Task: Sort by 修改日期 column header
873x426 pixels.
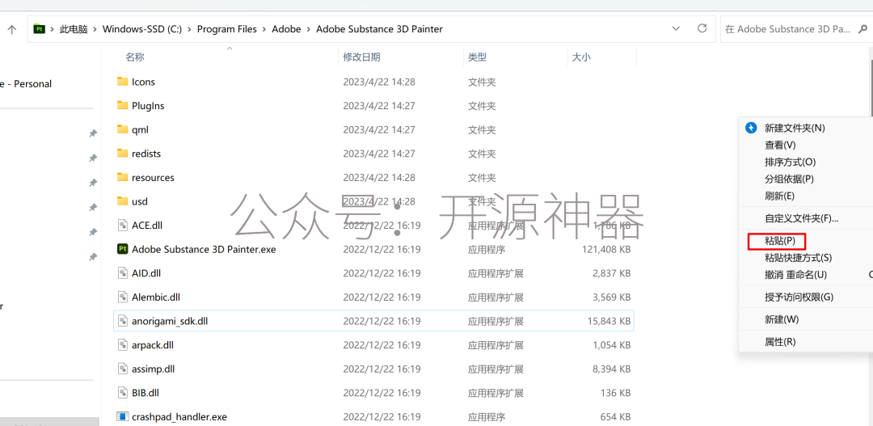Action: [362, 57]
